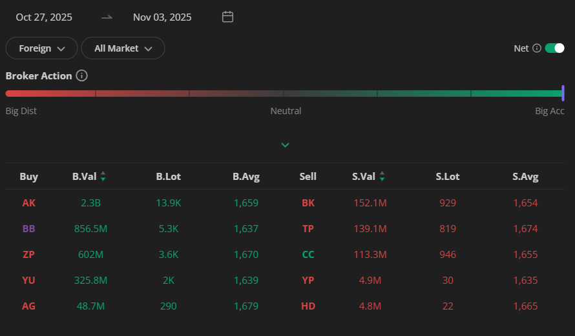The width and height of the screenshot is (575, 336).
Task: Click the B.Lot column header
Action: [x=169, y=177]
